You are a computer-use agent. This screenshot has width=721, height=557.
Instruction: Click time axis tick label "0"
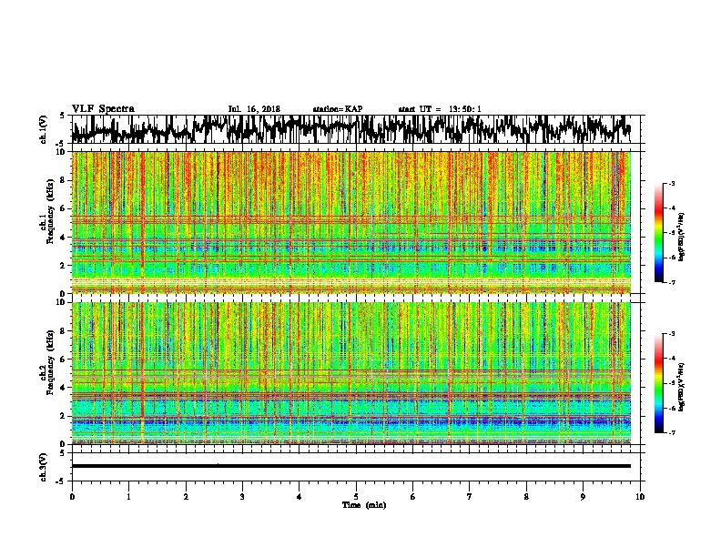coord(72,497)
